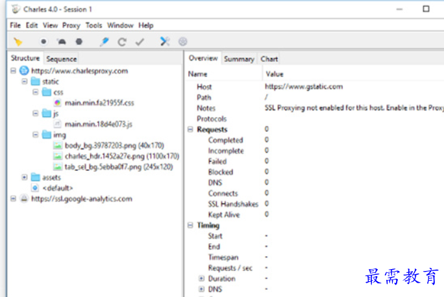
Task: Click the globe icon for charlesproxy.com host
Action: 24,71
